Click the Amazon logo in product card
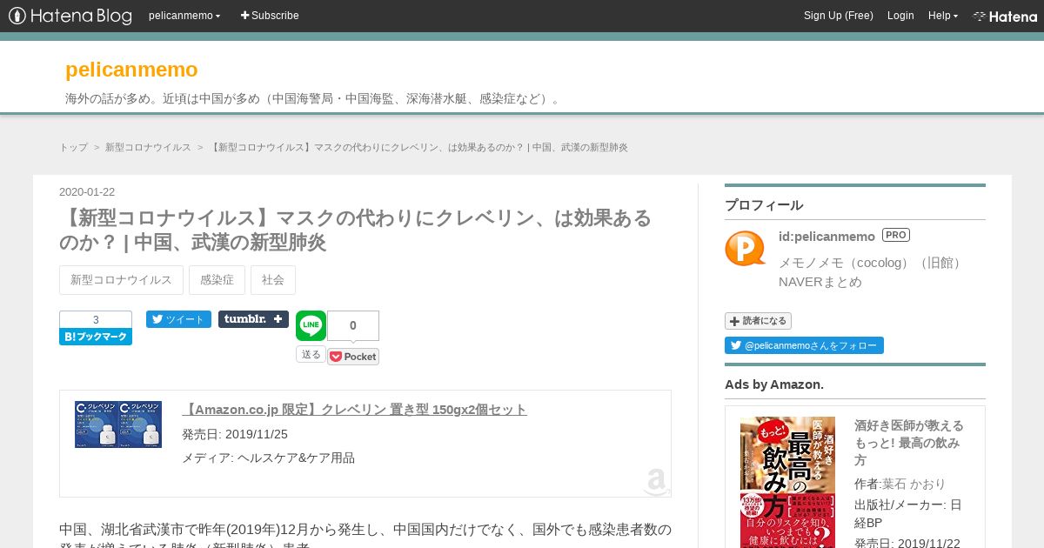This screenshot has height=548, width=1044. [657, 482]
